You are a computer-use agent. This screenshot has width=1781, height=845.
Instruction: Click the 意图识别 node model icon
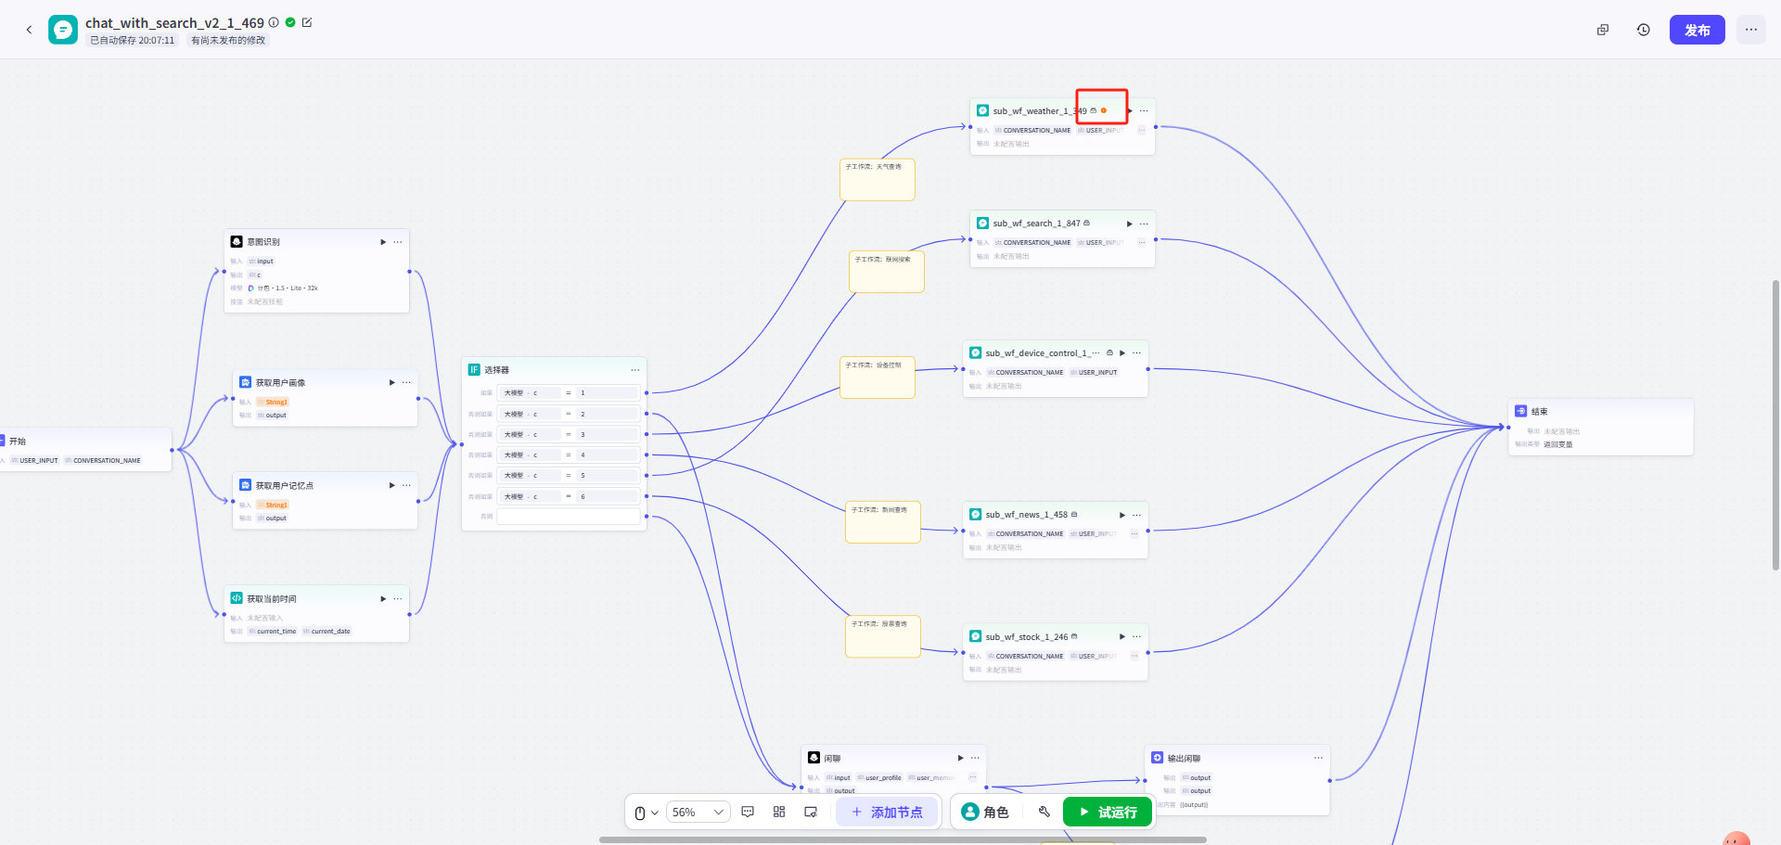tap(250, 288)
